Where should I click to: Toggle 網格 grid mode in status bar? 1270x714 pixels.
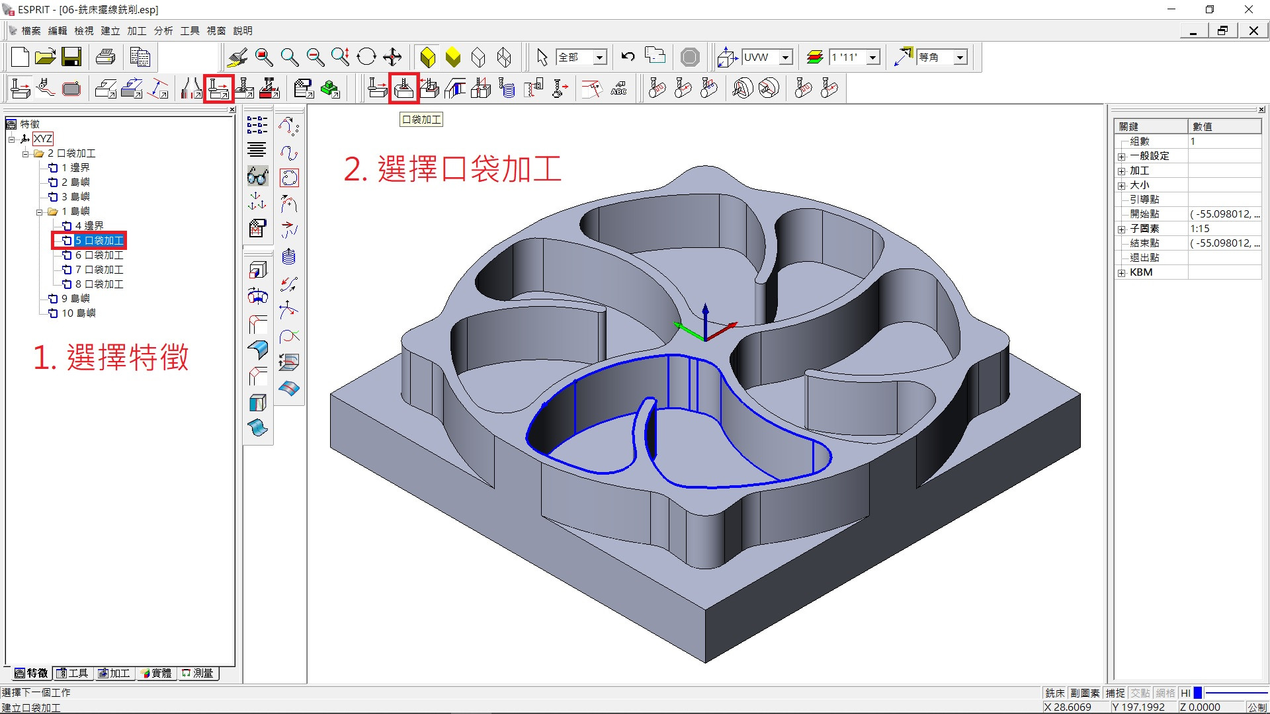pyautogui.click(x=1165, y=693)
